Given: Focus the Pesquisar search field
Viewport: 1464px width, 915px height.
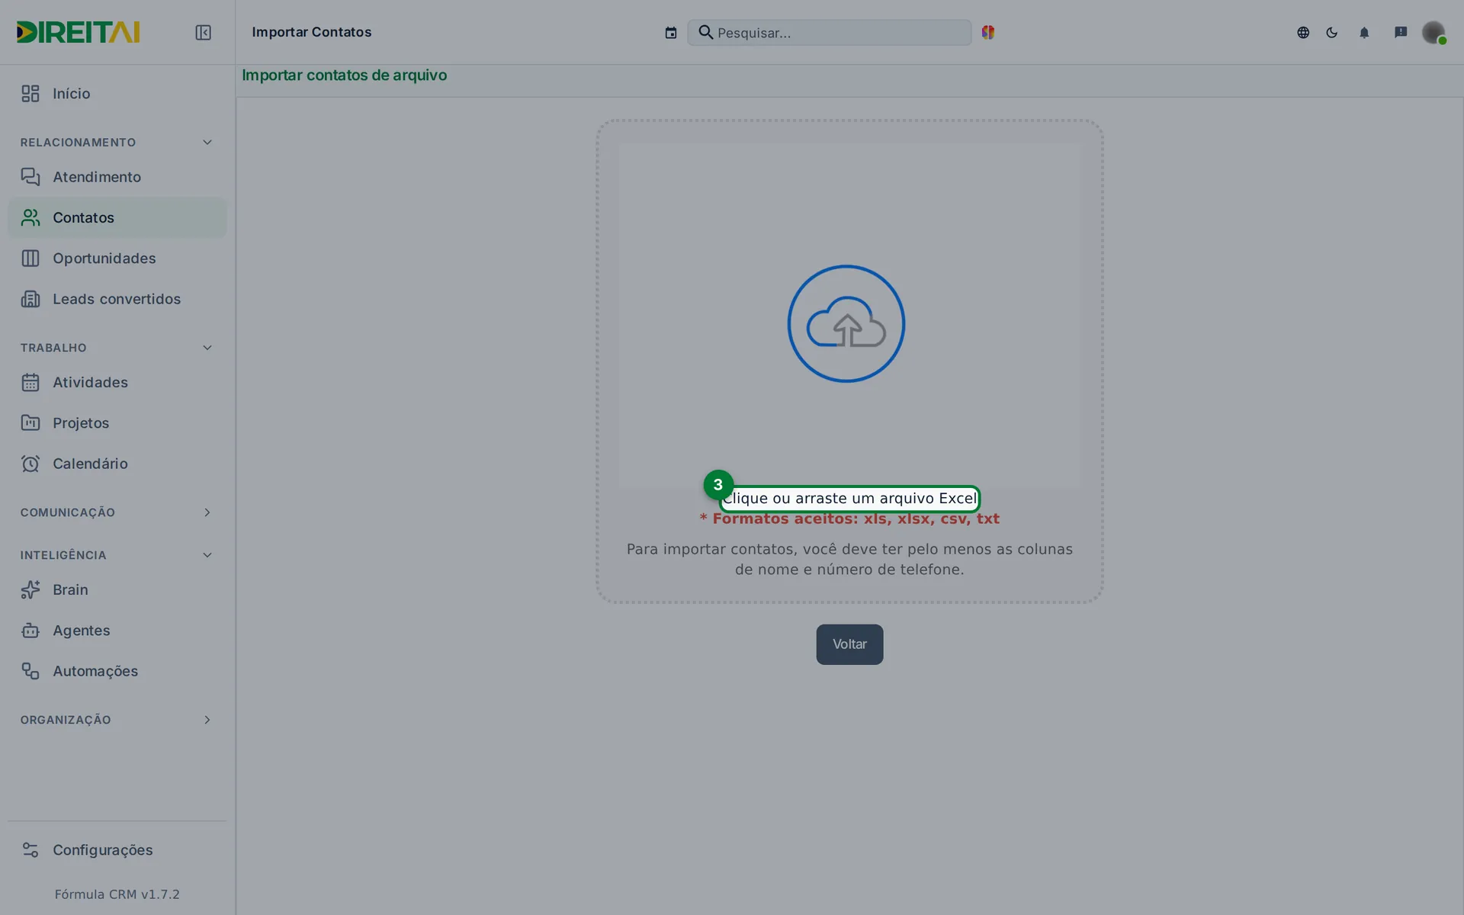Looking at the screenshot, I should (829, 33).
